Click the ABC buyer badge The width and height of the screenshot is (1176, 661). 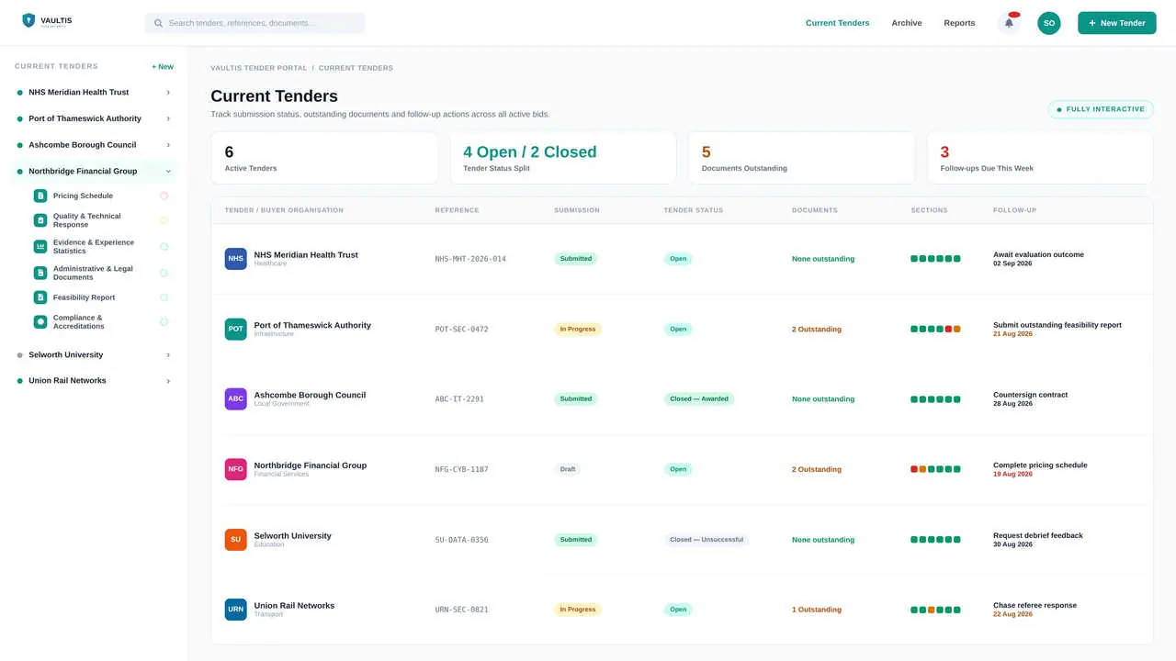pos(236,398)
